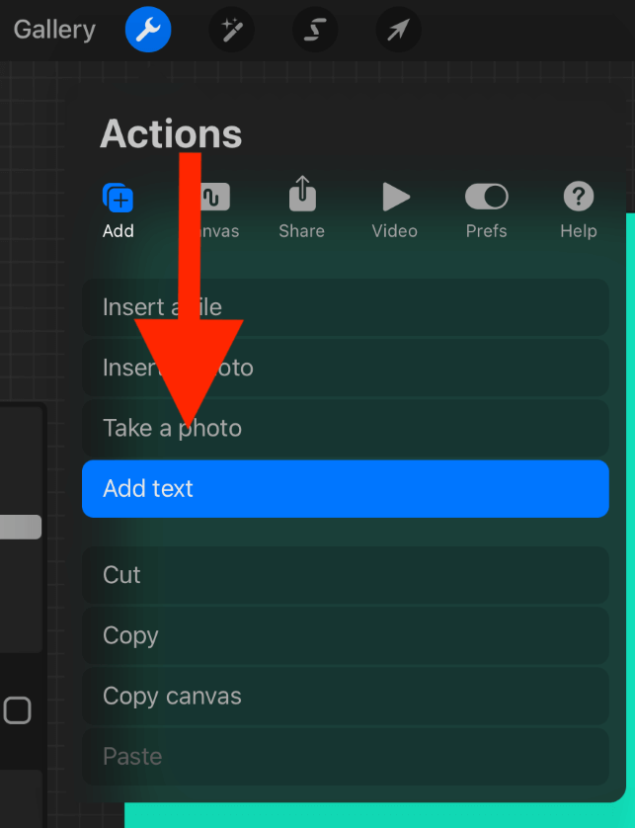Open the Actions wrench menu

click(x=148, y=31)
